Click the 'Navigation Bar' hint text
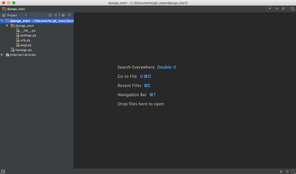This screenshot has width=296, height=174. click(132, 95)
